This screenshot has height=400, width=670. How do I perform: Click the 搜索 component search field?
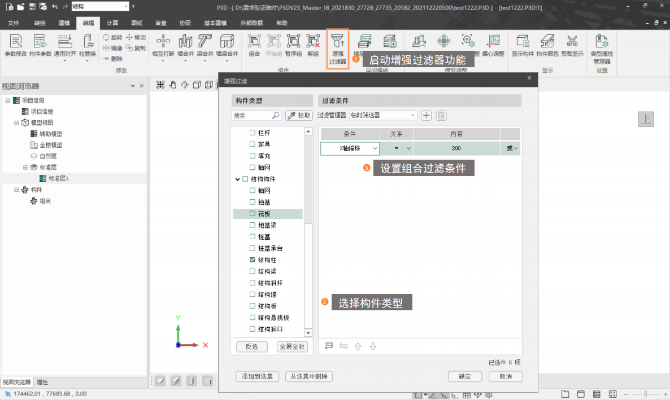pyautogui.click(x=252, y=115)
